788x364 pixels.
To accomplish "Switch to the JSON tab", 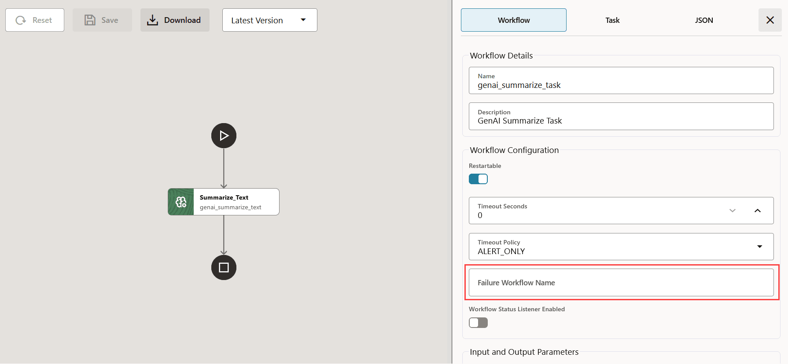I will point(704,20).
